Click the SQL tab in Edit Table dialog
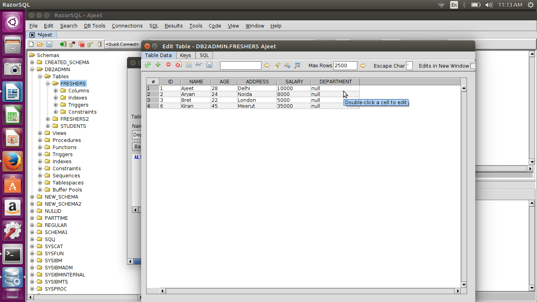The height and width of the screenshot is (302, 537). click(204, 55)
